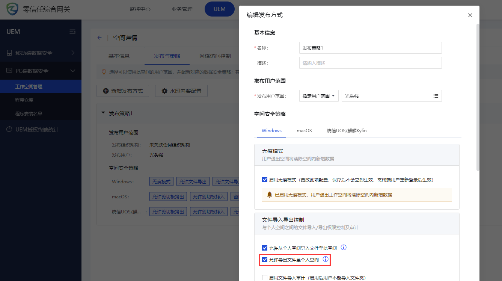Screen dimensions: 502x281
Task: Click 水印内容配置 button
Action: tap(181, 91)
